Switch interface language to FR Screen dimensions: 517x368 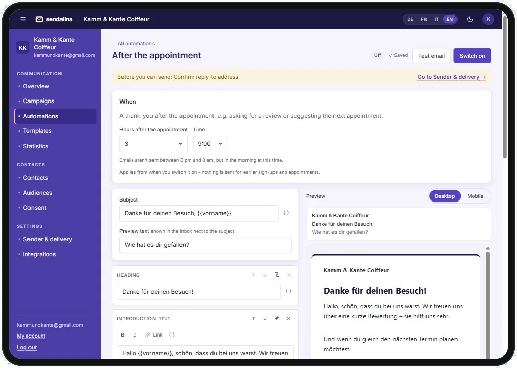424,19
